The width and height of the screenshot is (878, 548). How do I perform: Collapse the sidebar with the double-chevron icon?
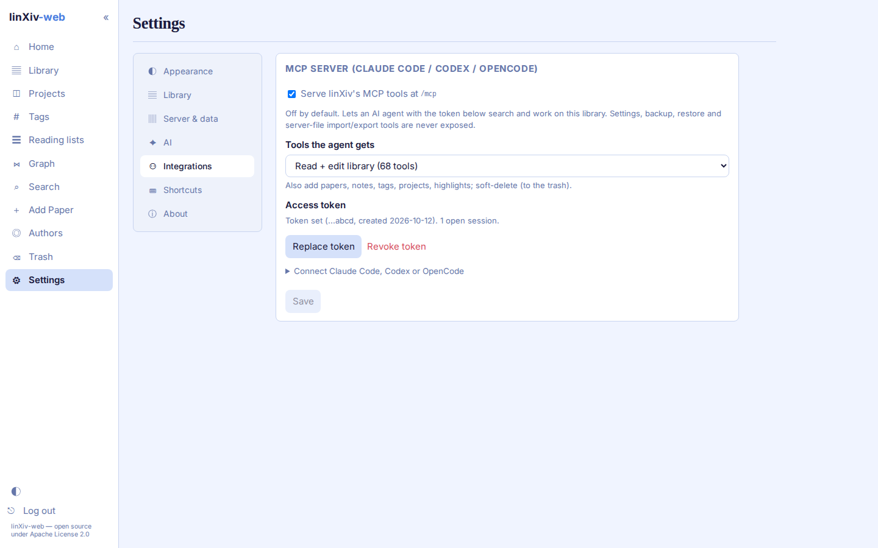106,18
